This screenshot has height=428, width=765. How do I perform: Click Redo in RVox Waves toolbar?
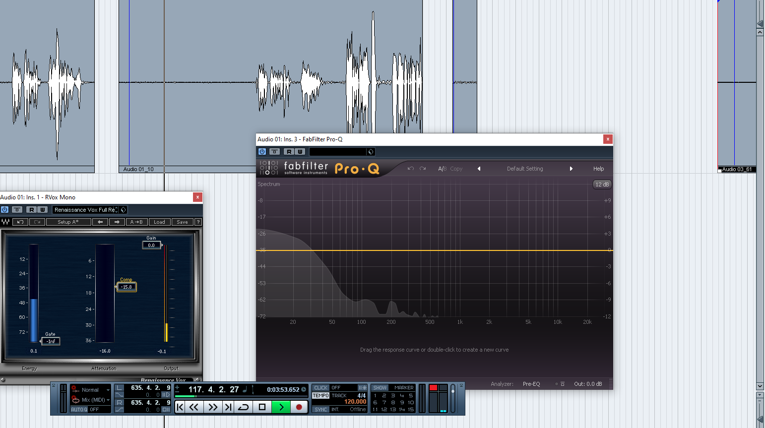pyautogui.click(x=37, y=222)
